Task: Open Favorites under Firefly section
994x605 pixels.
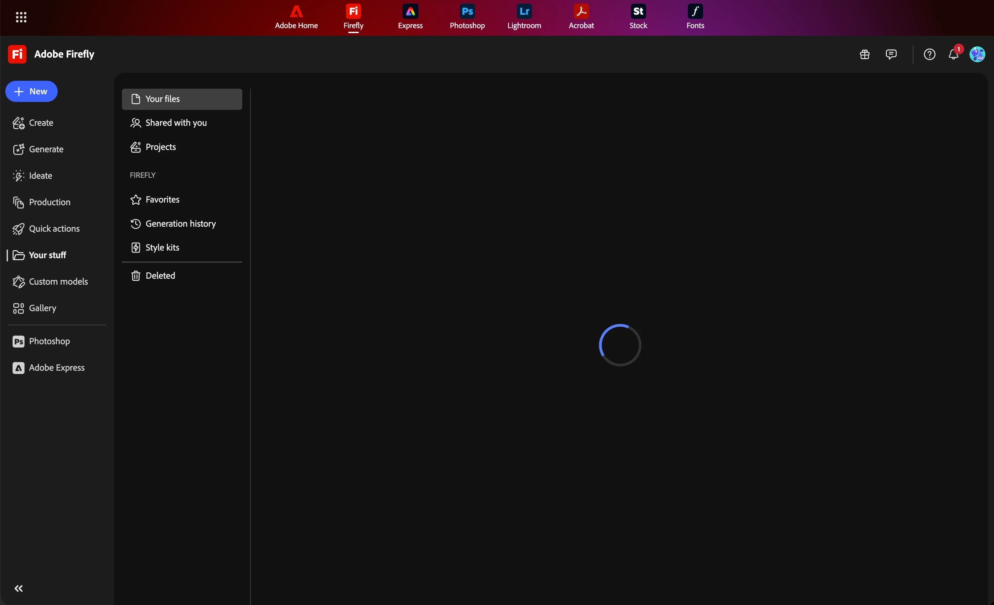Action: click(162, 200)
